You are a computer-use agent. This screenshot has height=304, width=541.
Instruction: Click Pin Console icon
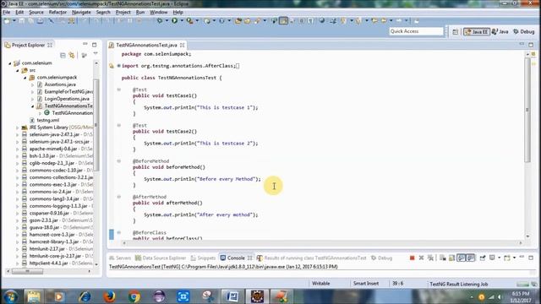[x=483, y=258]
